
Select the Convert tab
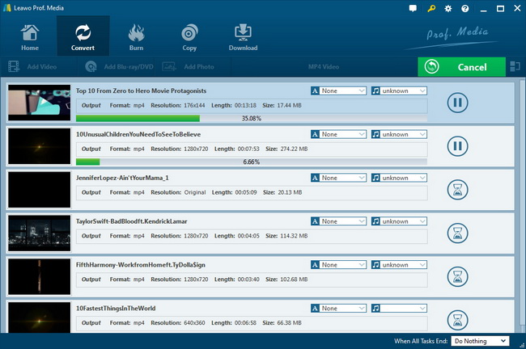click(x=83, y=37)
